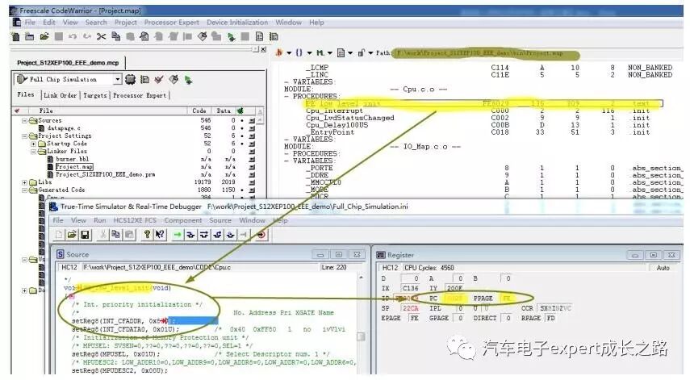
Task: Open the markers M. dropdown in editor toolbar
Action: click(324, 52)
